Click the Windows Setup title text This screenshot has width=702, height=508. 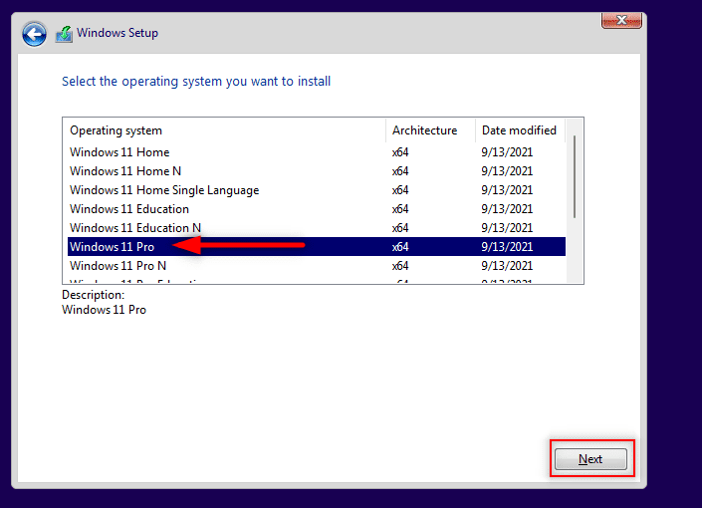coord(117,33)
